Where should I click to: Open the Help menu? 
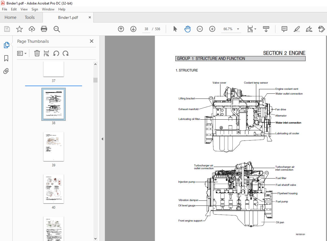[62, 9]
